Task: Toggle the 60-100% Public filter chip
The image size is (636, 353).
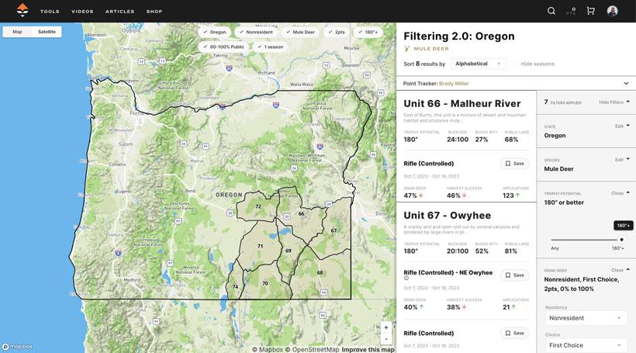Action: tap(223, 47)
